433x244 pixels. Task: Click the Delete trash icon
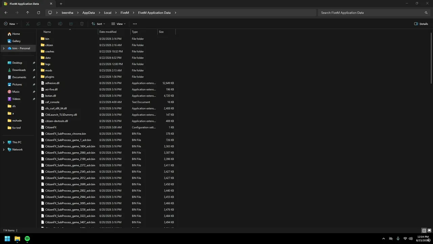coord(82,24)
